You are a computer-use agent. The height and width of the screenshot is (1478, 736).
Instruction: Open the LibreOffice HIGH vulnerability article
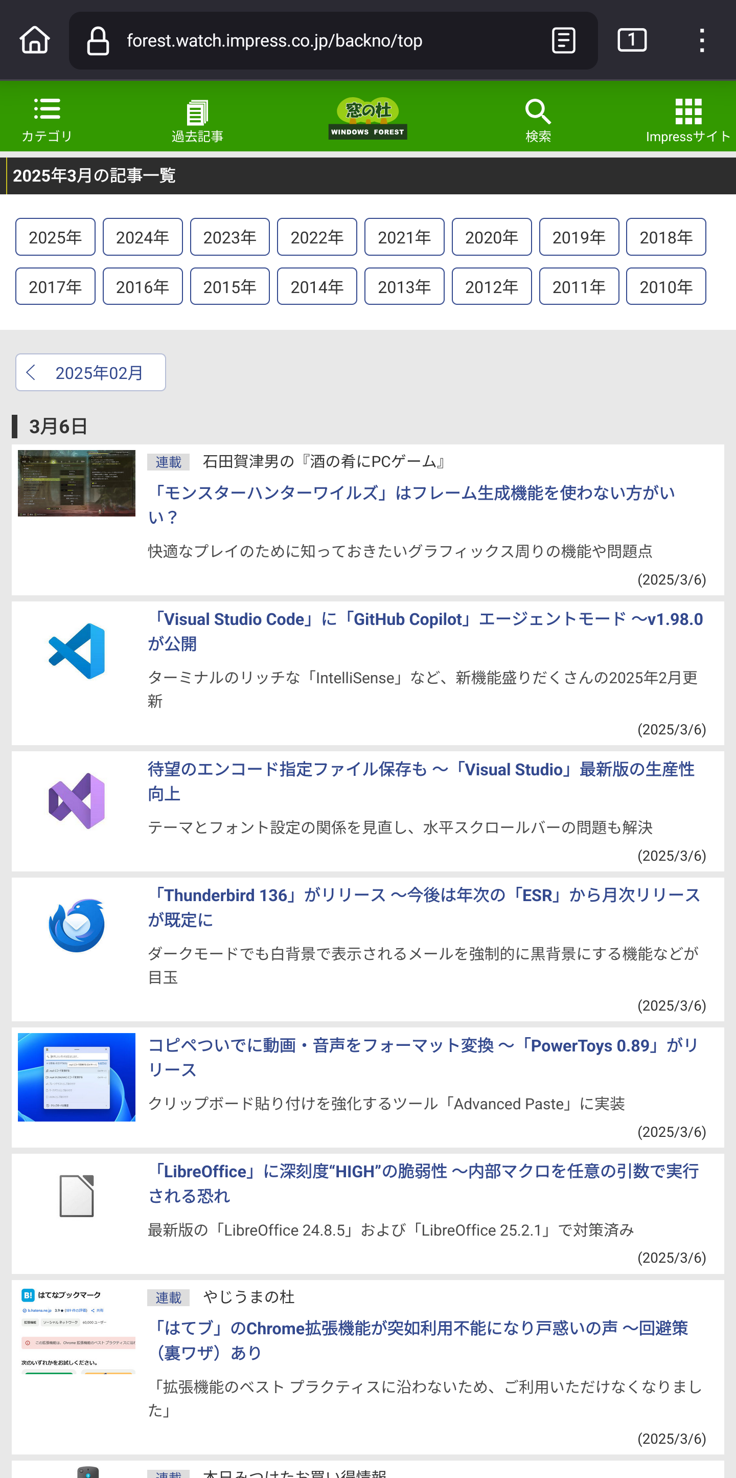424,1183
